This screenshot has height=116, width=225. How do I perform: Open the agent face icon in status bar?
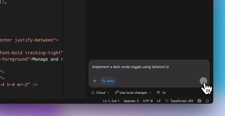199,101
